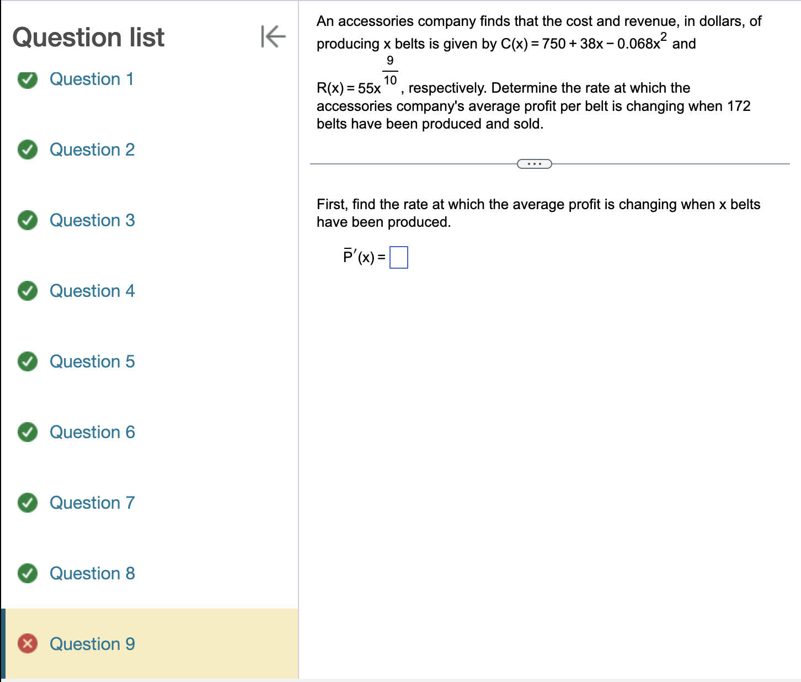
Task: Click the green checkmark icon for Question 8
Action: tap(27, 574)
